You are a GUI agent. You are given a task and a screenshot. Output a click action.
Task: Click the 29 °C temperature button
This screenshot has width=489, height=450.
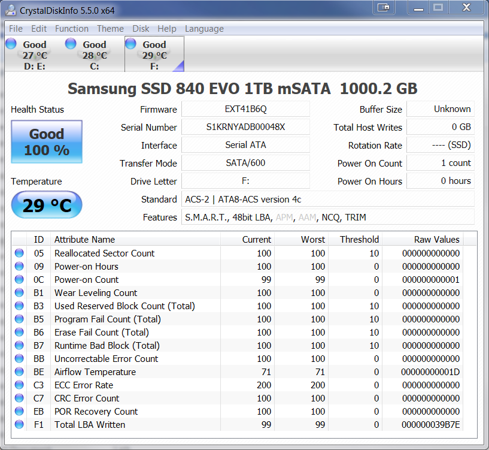coord(47,206)
